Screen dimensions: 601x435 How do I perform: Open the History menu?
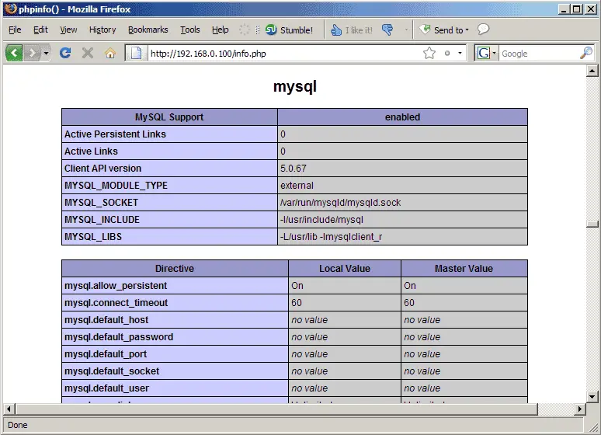pyautogui.click(x=102, y=30)
